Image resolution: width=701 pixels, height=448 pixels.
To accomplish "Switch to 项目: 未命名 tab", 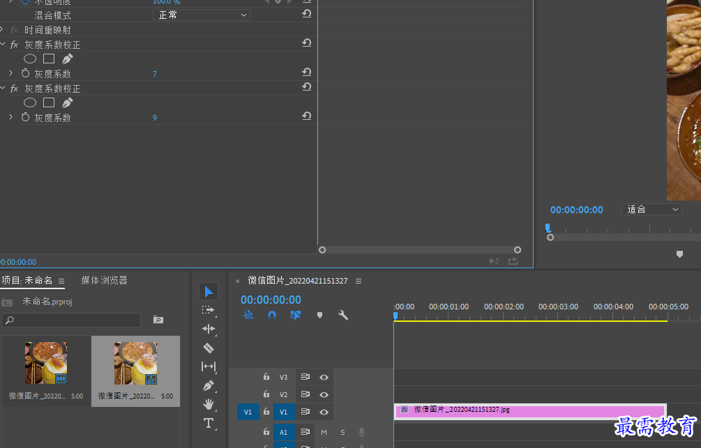I will (27, 280).
